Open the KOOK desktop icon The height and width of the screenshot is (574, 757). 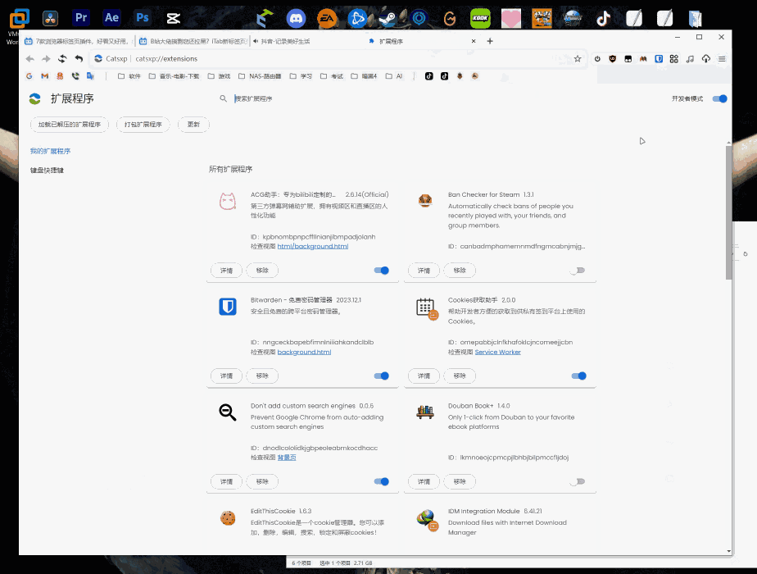[x=480, y=18]
